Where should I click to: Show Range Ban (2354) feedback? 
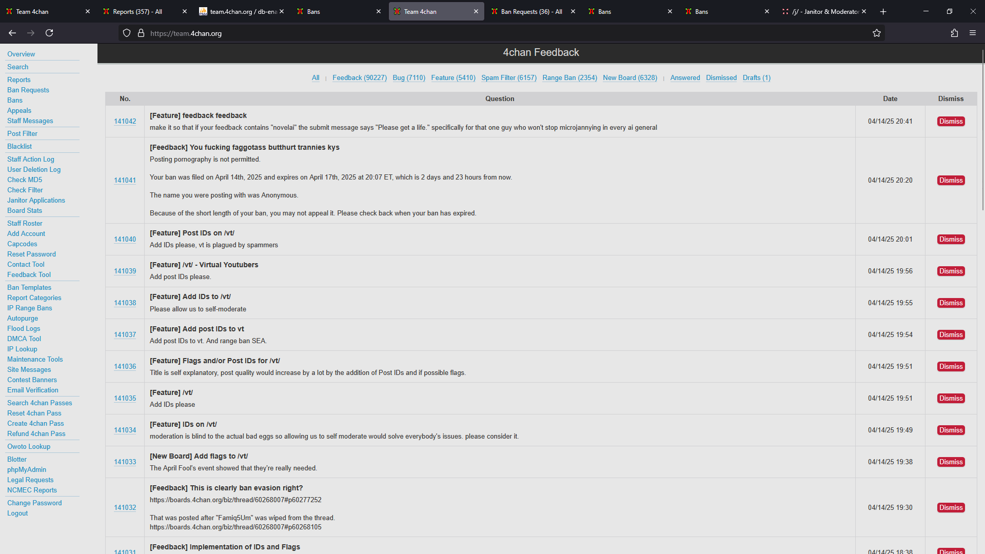point(569,78)
